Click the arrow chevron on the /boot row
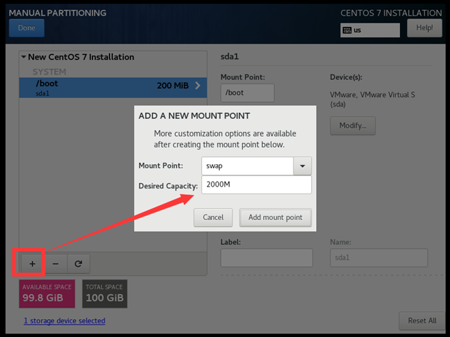The image size is (450, 337). pos(198,85)
